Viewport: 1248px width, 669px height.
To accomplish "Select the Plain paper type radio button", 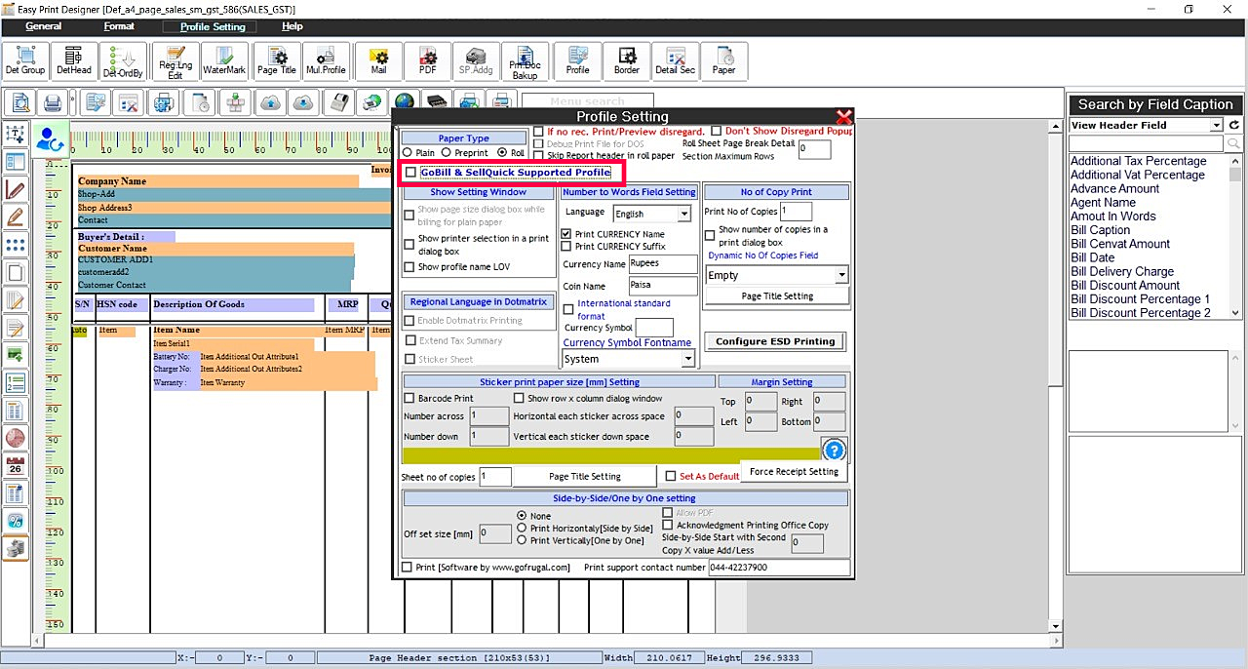I will pos(408,153).
